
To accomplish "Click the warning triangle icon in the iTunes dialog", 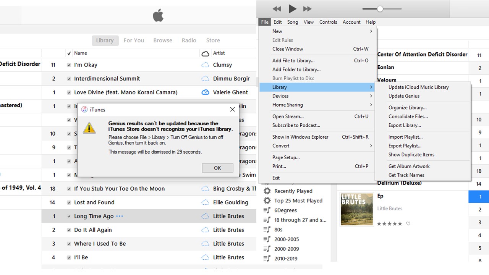I will (89, 128).
